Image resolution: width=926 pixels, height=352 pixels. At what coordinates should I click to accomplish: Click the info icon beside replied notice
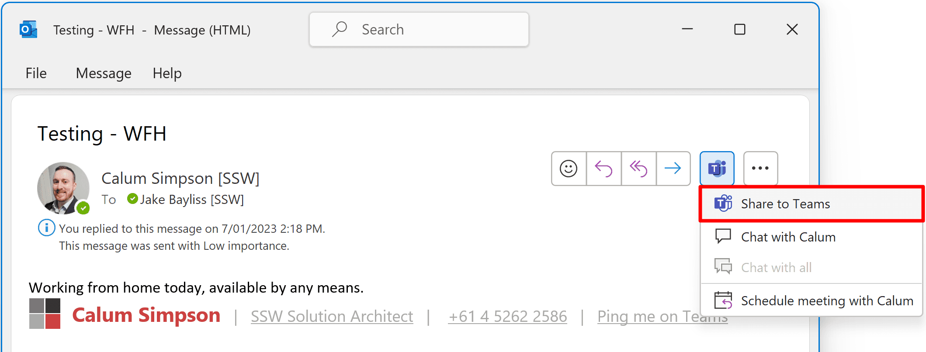(x=47, y=228)
